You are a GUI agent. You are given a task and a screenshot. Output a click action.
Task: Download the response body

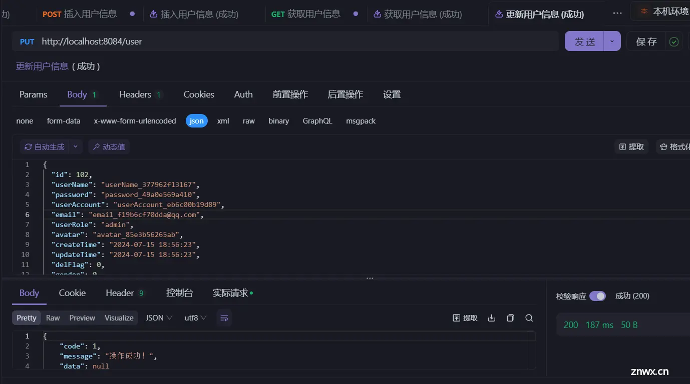492,318
